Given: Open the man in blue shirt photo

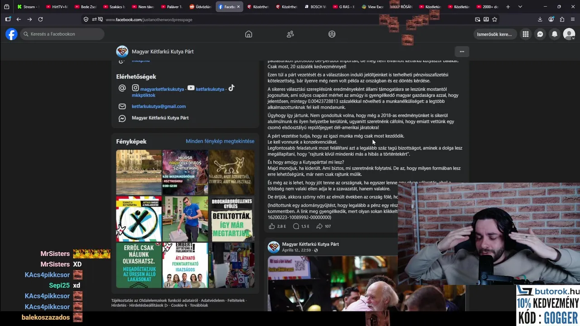Looking at the screenshot, I should tap(185, 219).
